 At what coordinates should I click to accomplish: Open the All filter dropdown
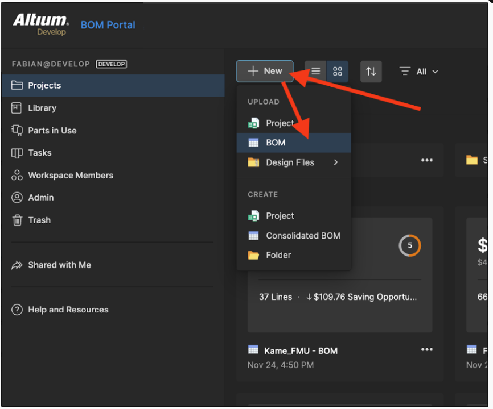coord(419,72)
